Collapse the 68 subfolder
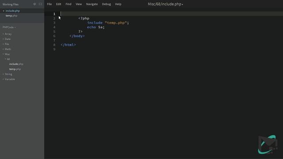283x159 pixels. click(x=8, y=59)
